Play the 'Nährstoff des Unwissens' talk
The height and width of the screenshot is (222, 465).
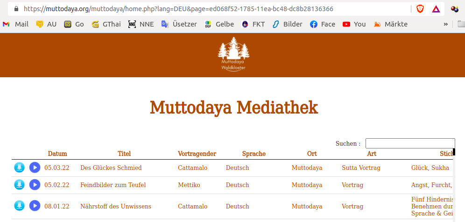click(35, 206)
